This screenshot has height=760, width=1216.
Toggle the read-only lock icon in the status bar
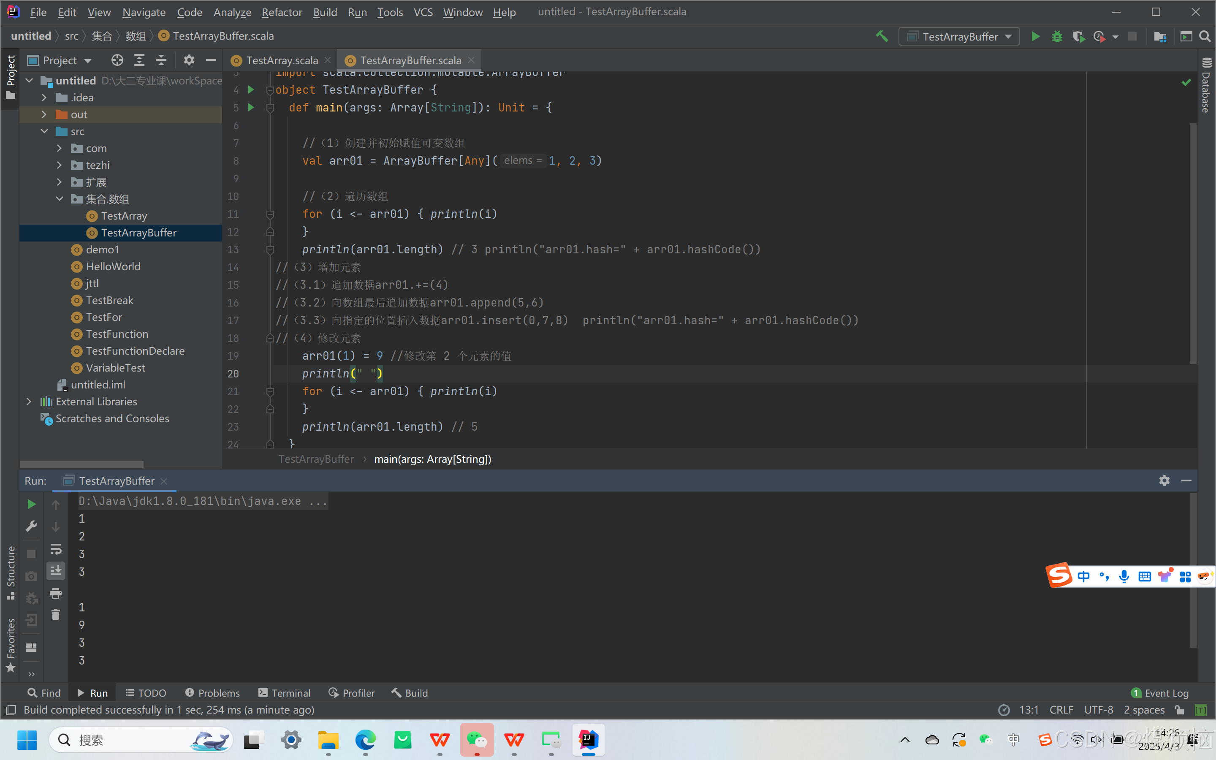click(1179, 710)
